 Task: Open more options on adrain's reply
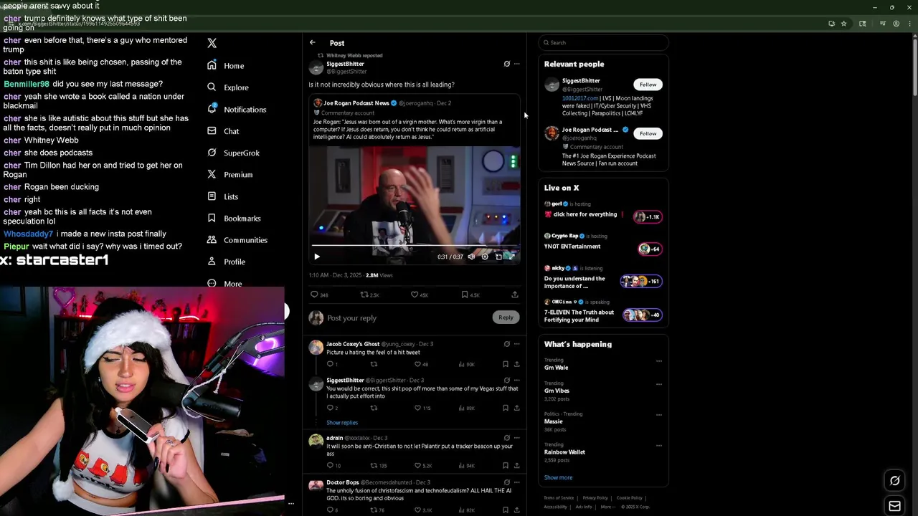[x=516, y=438]
